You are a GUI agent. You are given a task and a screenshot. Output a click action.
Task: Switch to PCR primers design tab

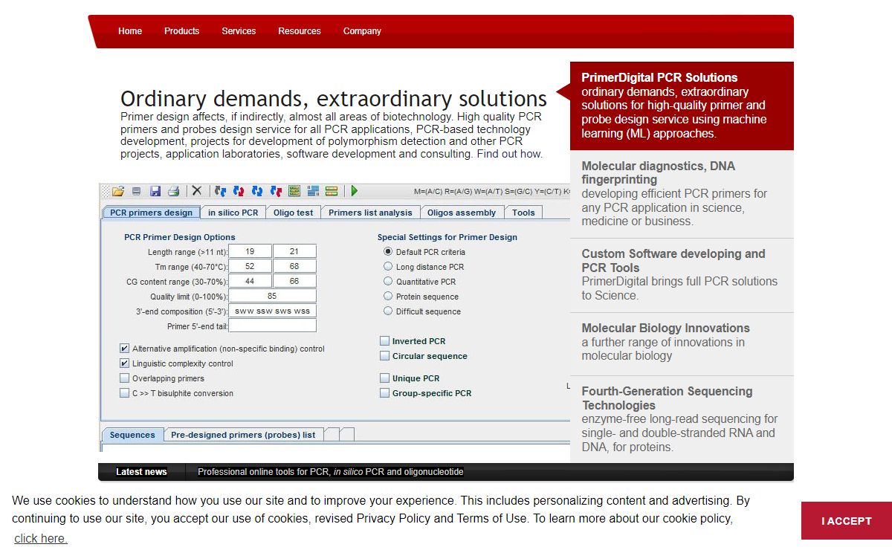[151, 213]
